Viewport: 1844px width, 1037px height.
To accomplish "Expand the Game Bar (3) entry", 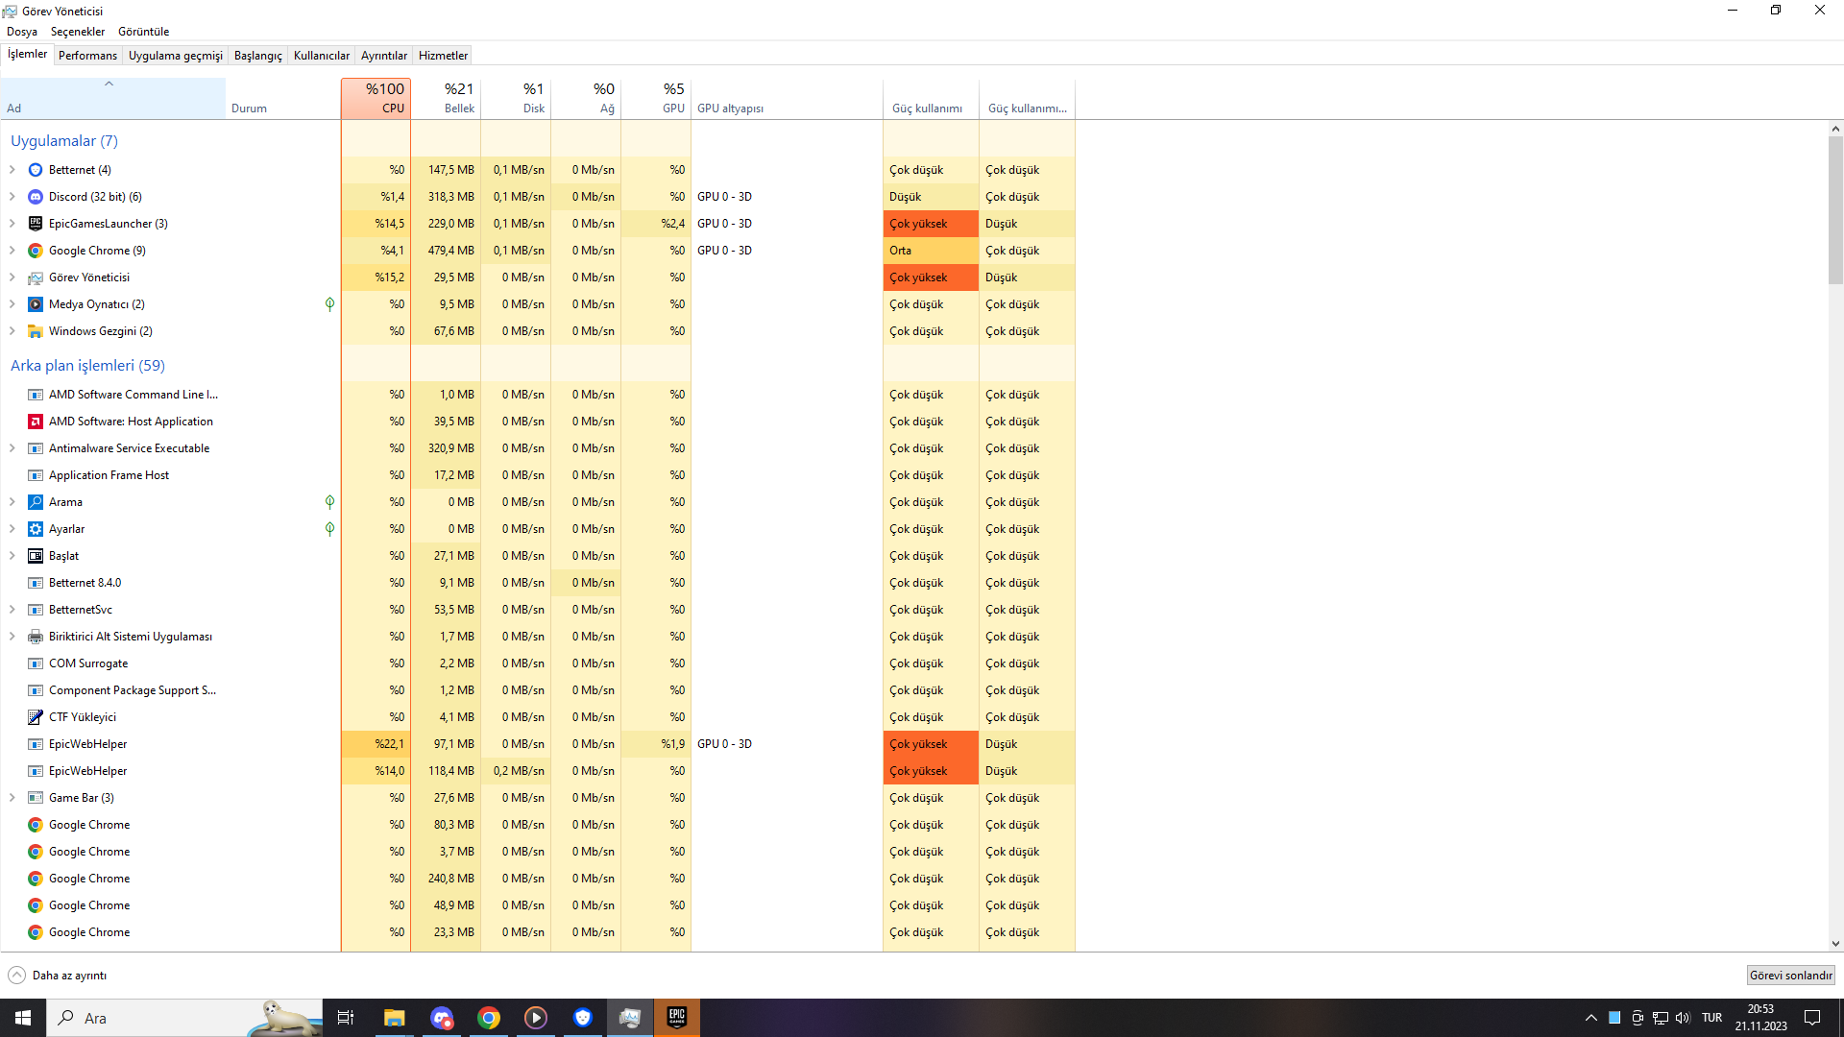I will [12, 798].
